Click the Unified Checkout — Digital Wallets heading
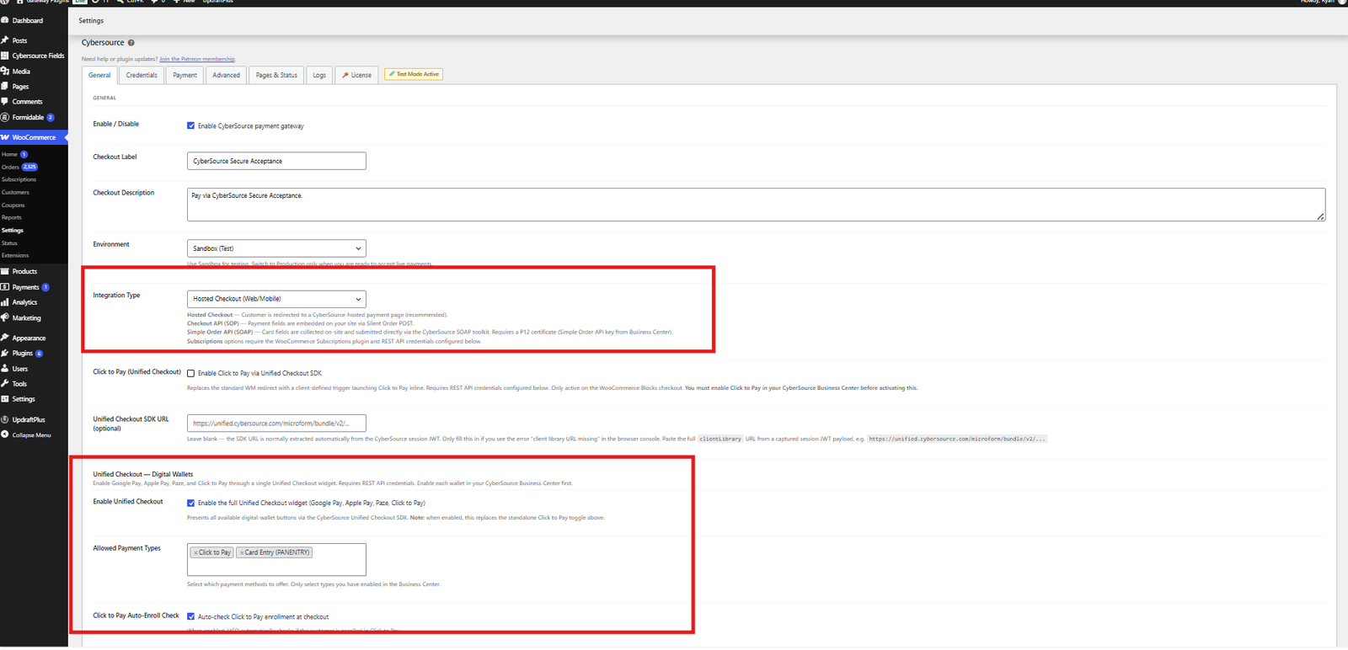The height and width of the screenshot is (650, 1348). (142, 474)
